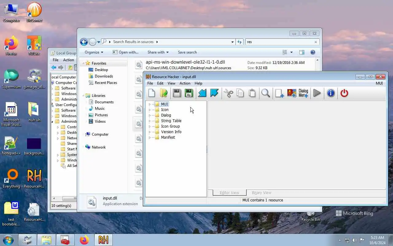Viewport: 393px width, 246px height.
Task: Click Save search in Explorer toolbar
Action: click(187, 52)
